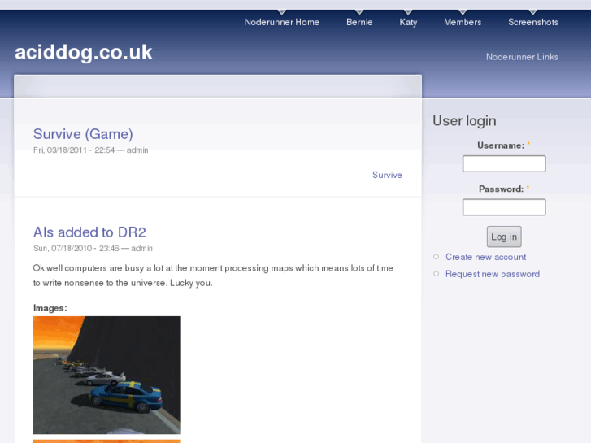The image size is (591, 443).
Task: Click the 'Ok well computers are busy' paragraph
Action: pyautogui.click(x=213, y=276)
